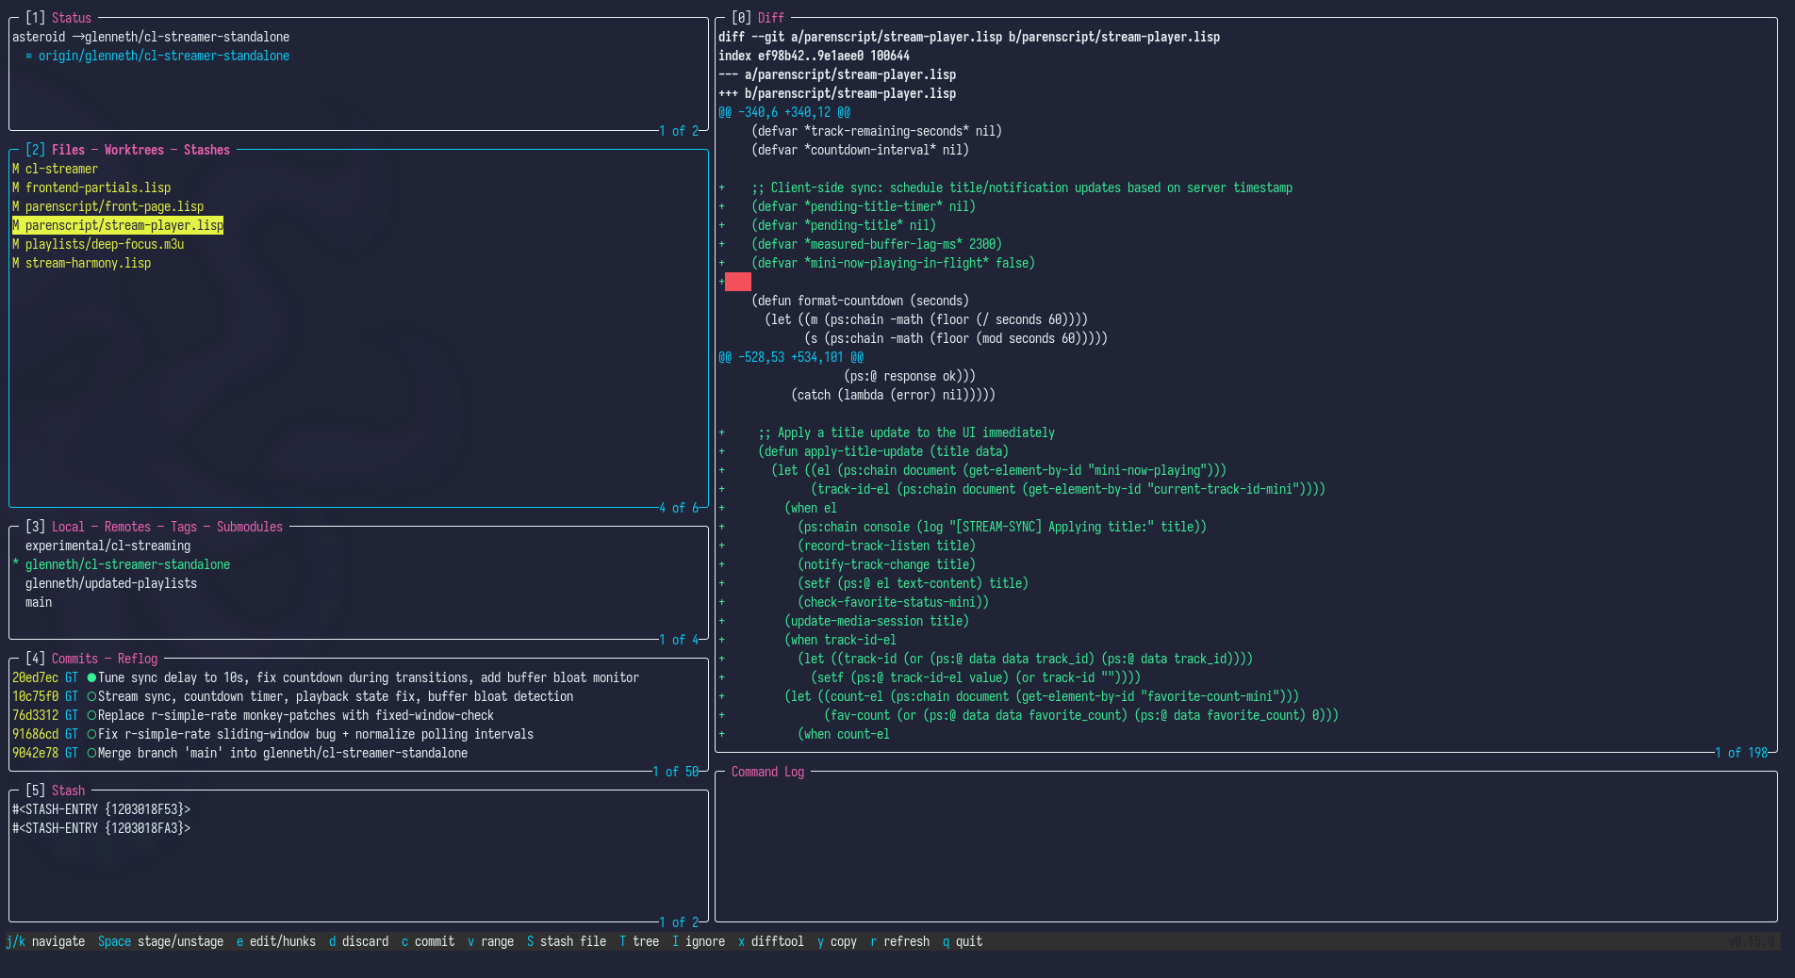The height and width of the screenshot is (978, 1795).
Task: Click the range shortcut hint
Action: coord(490,941)
